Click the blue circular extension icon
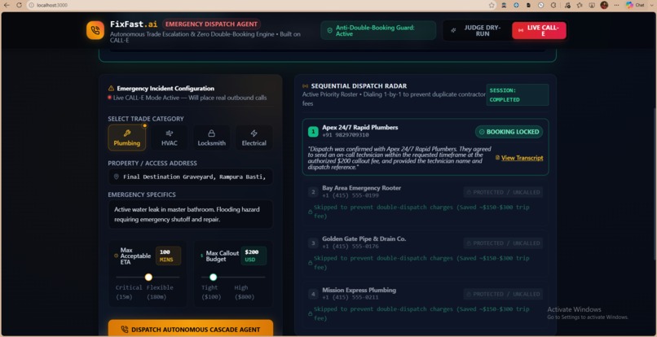657x337 pixels. point(516,5)
